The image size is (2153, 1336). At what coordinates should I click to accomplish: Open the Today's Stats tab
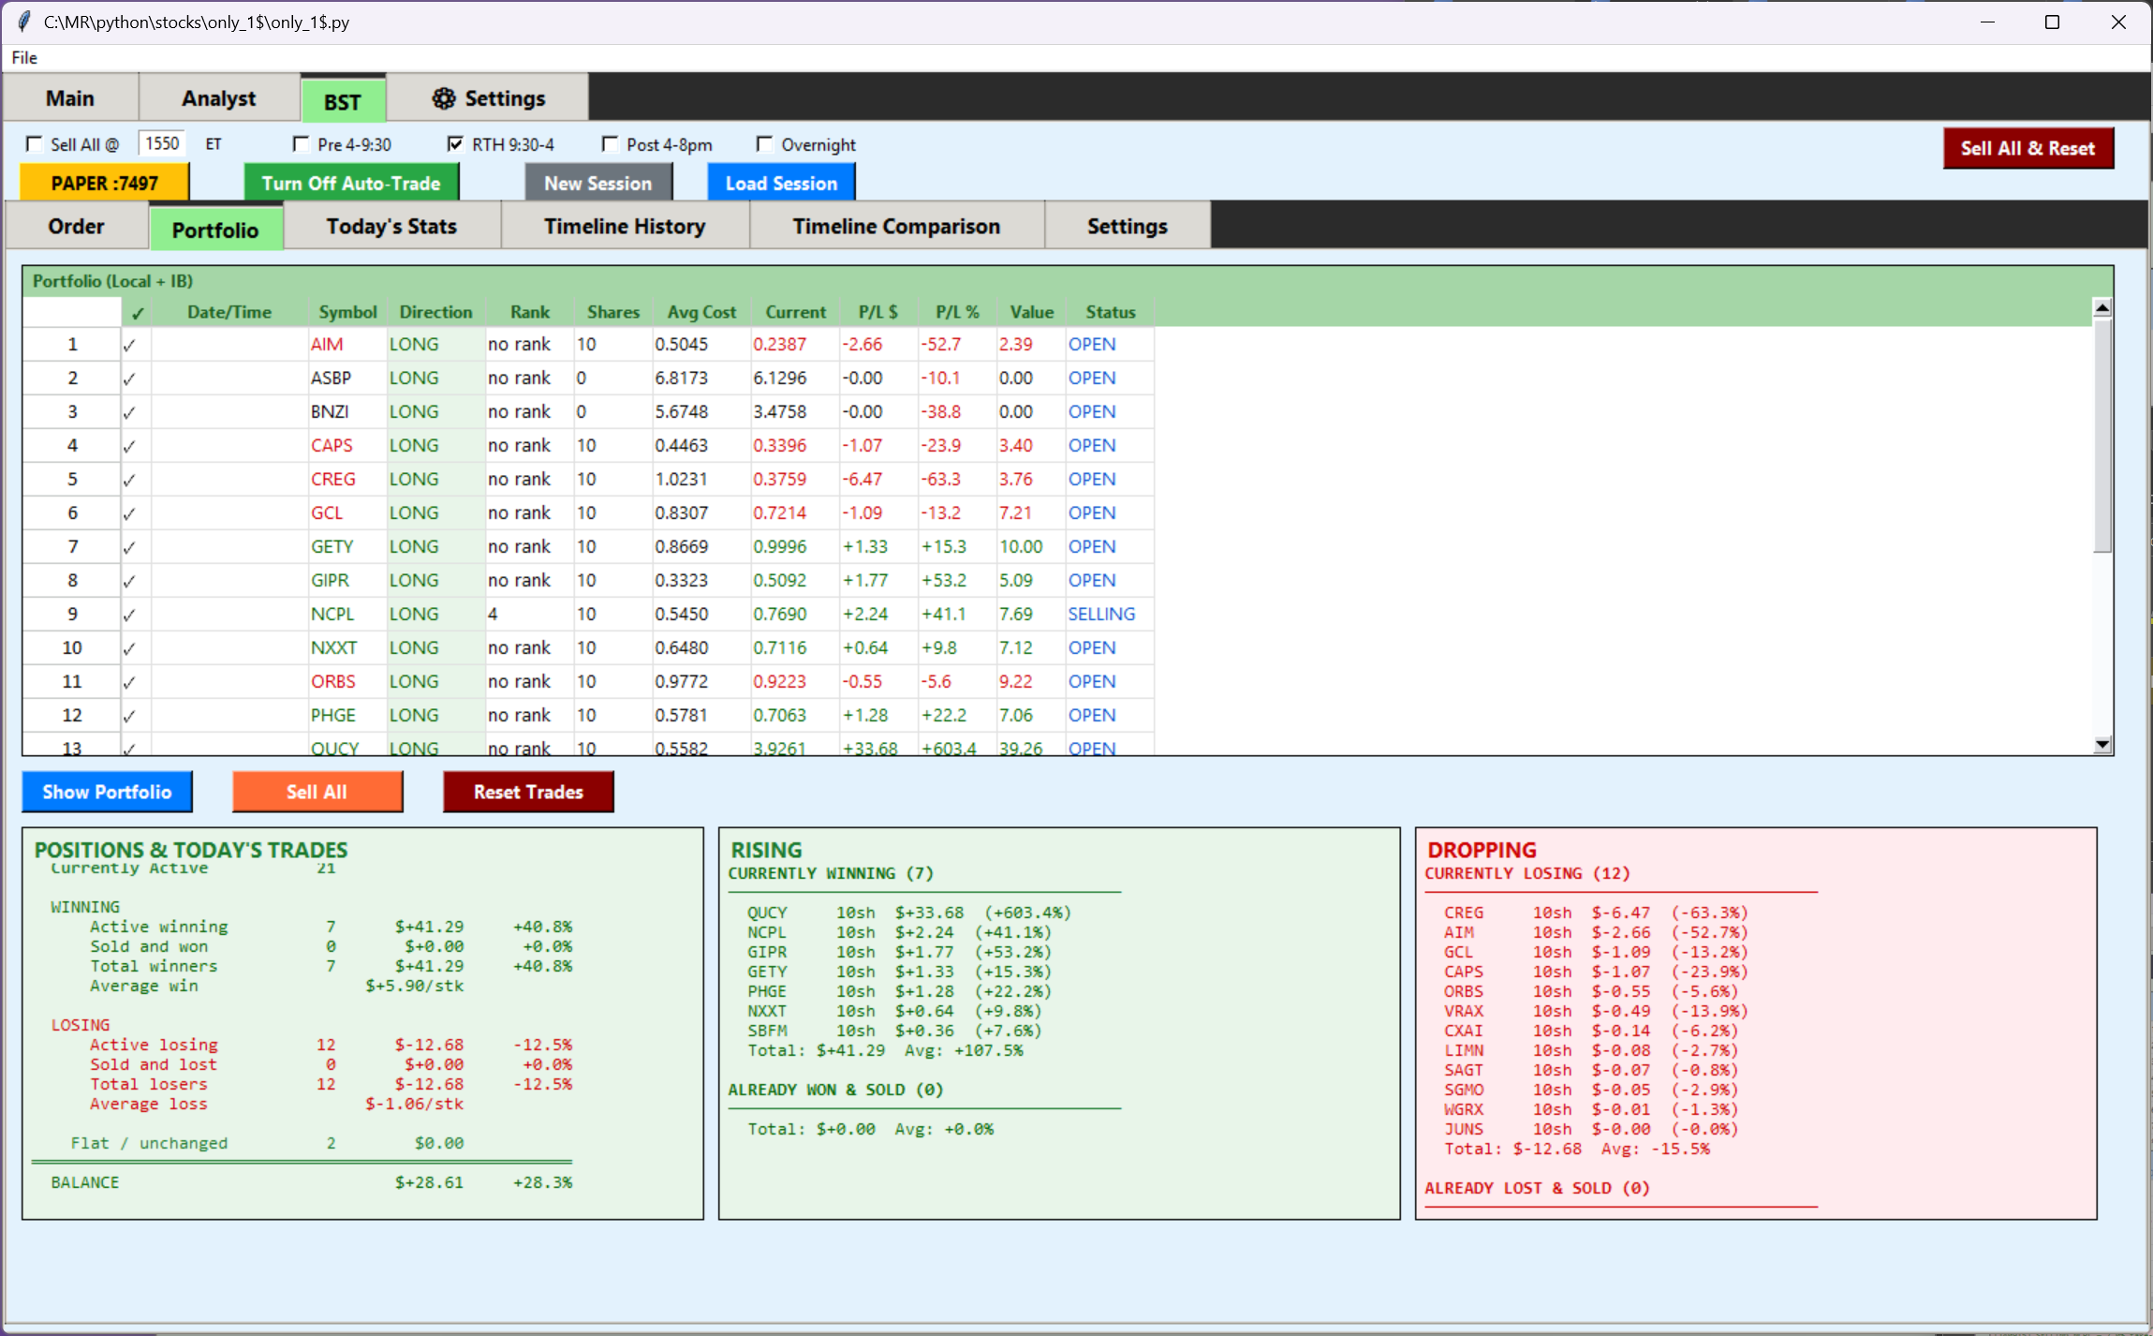click(x=391, y=226)
